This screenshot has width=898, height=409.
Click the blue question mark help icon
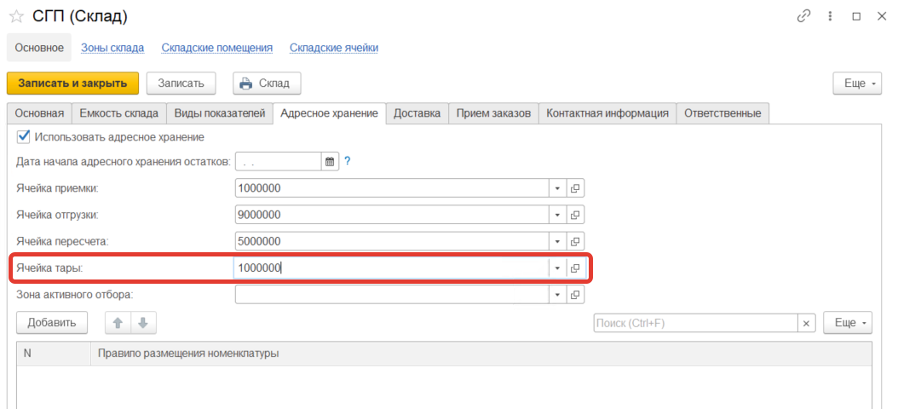[348, 161]
